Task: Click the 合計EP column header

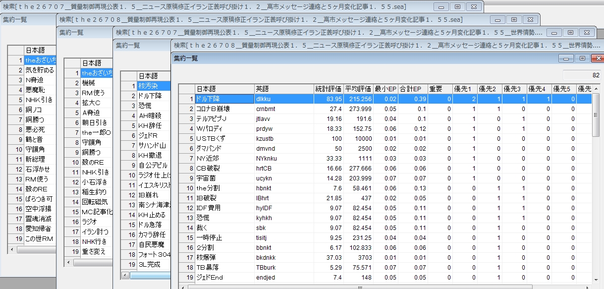Action: pos(413,89)
